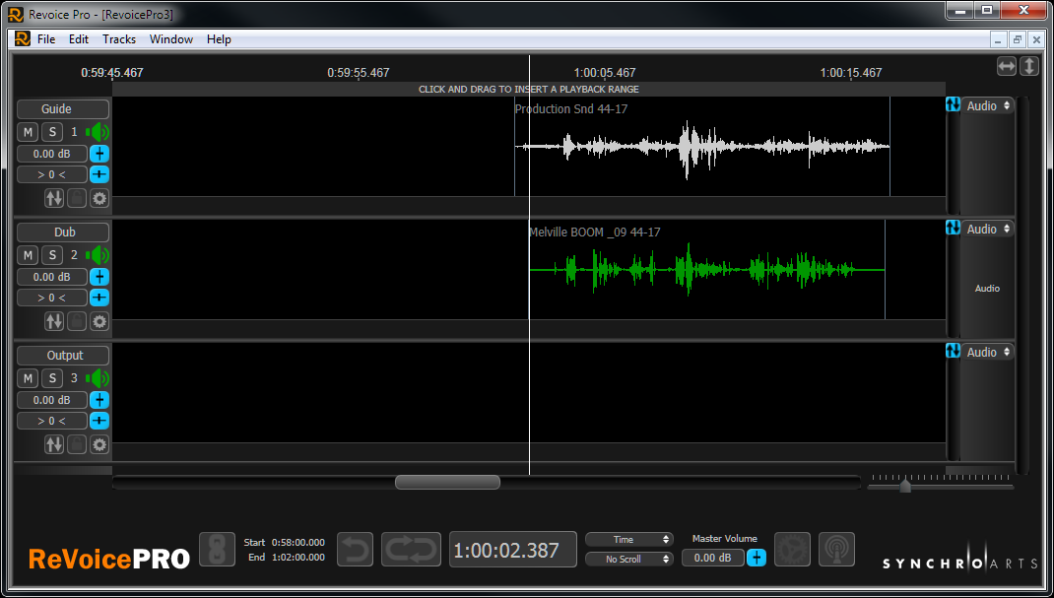Click the Output track speaker icon
The image size is (1054, 598).
[x=98, y=378]
